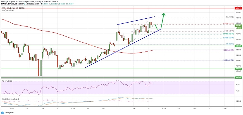Image resolution: width=243 pixels, height=115 pixels.
Task: Click the 24 date label on time axis
Action: click(x=27, y=109)
